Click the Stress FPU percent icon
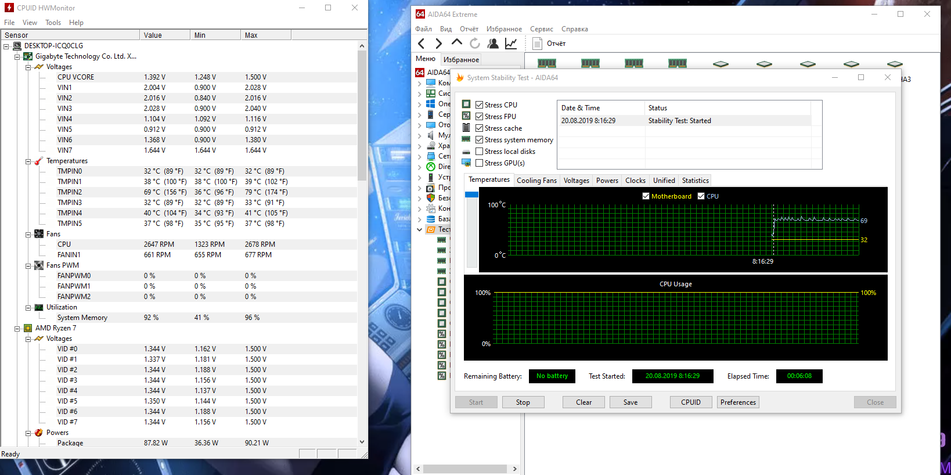The height and width of the screenshot is (475, 951). 466,116
